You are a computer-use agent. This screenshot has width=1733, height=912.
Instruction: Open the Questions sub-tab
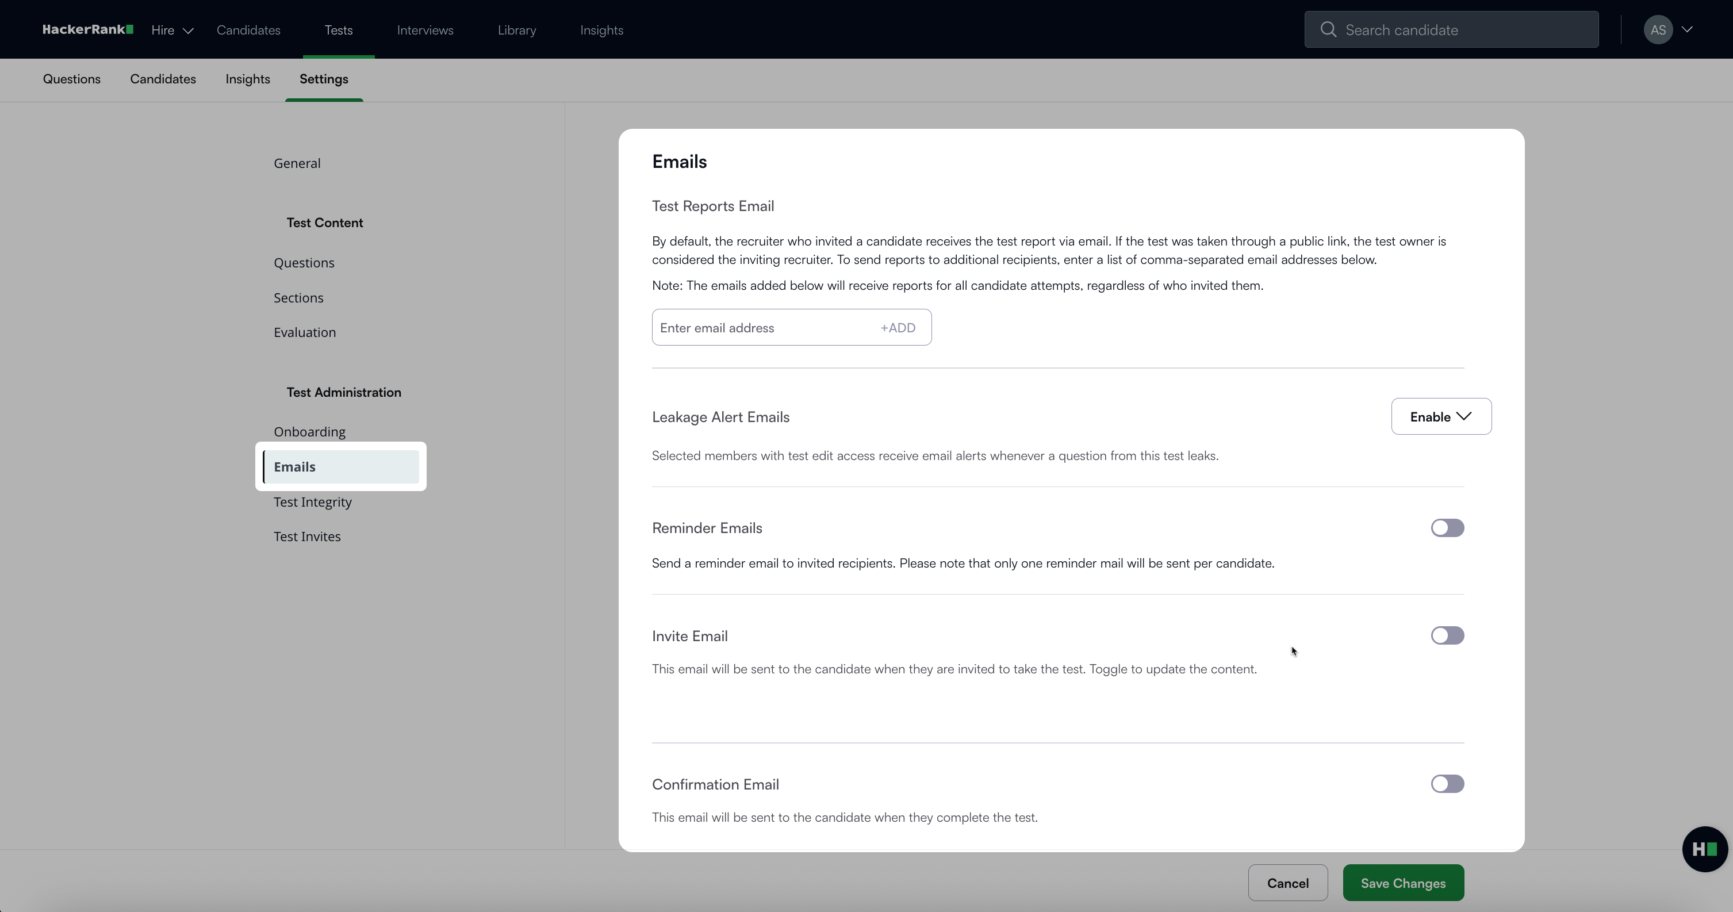point(71,79)
